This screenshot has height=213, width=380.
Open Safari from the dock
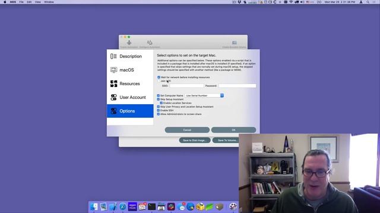[123, 206]
